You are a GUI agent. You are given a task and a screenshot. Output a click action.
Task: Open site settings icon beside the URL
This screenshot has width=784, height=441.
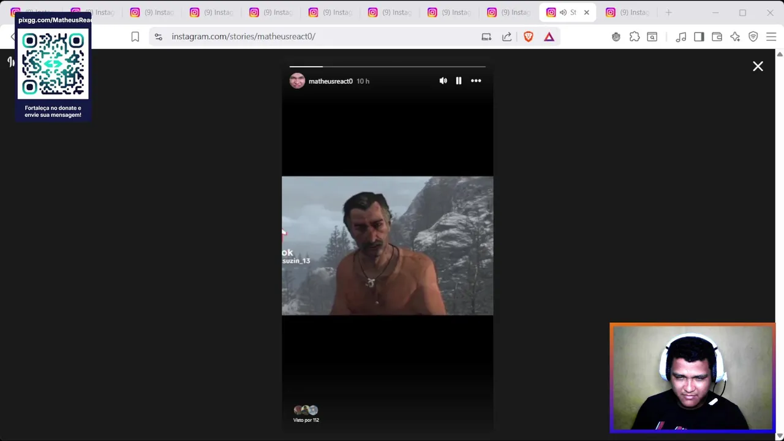pos(159,37)
